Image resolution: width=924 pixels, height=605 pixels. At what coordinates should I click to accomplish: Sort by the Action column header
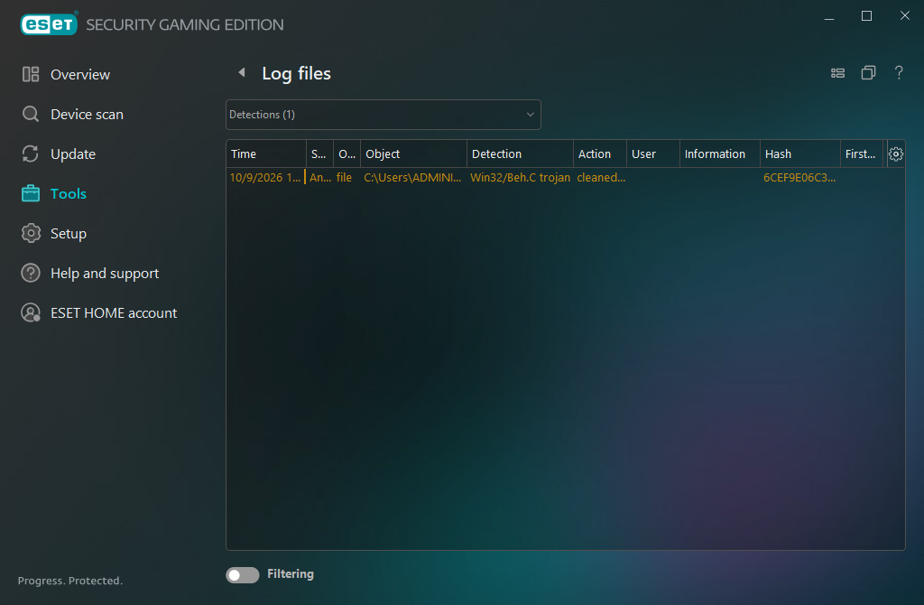click(600, 154)
